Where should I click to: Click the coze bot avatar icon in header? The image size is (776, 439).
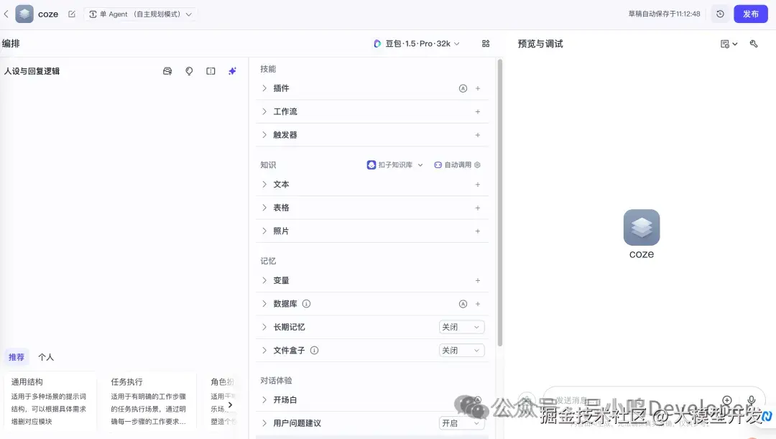click(x=24, y=14)
